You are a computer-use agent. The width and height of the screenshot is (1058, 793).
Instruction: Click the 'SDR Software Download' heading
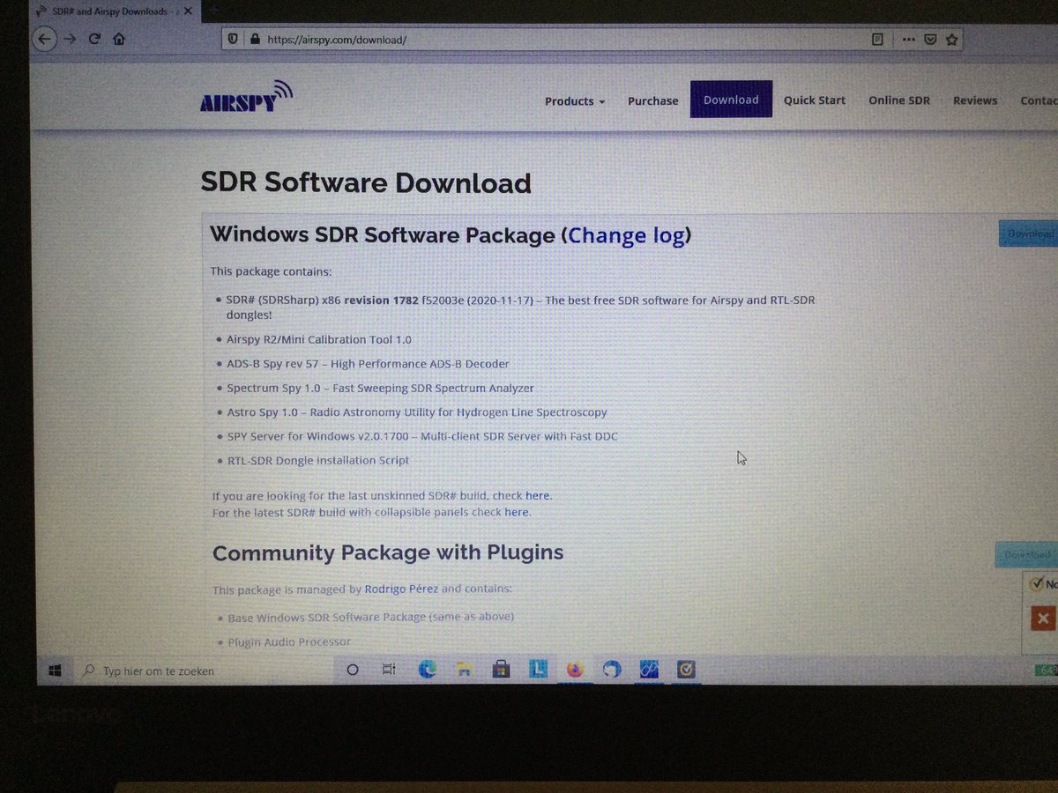[x=366, y=183]
